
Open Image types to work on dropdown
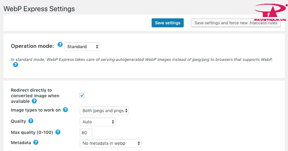pos(104,111)
